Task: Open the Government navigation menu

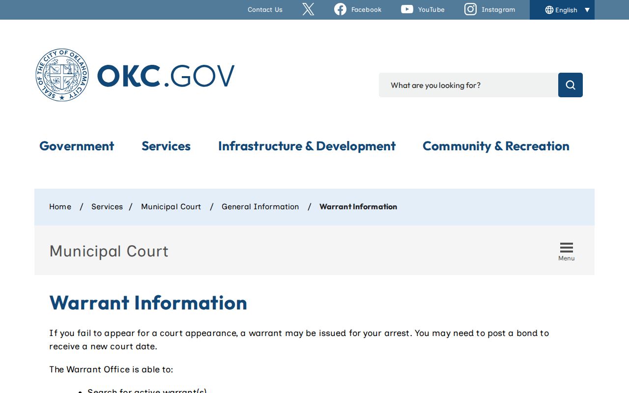Action: 77,146
